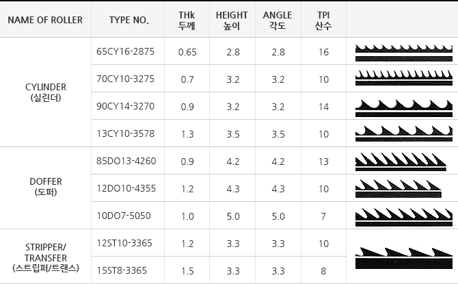Viewport: 458px width, 284px height.
Task: Click the 90CY14-3270 tooth profile image
Action: 404,108
